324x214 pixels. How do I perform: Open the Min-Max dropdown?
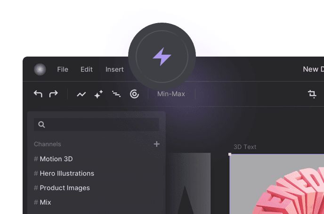(x=171, y=94)
